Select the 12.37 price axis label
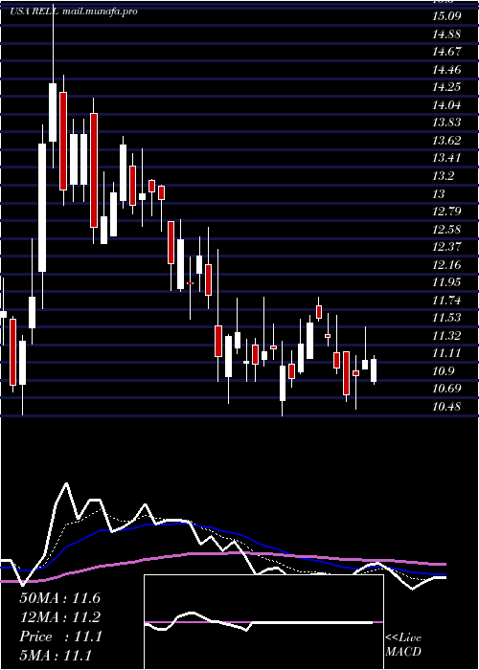The width and height of the screenshot is (479, 670). [x=447, y=247]
